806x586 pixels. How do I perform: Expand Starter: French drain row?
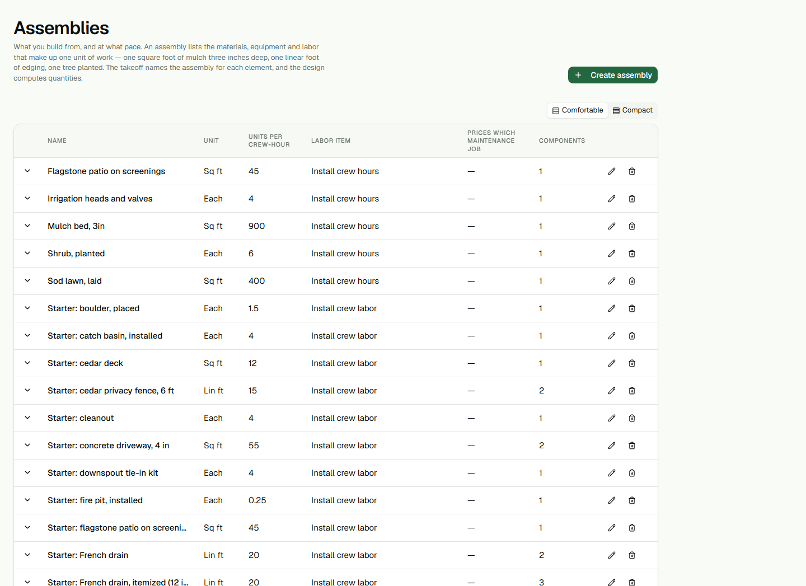click(27, 555)
